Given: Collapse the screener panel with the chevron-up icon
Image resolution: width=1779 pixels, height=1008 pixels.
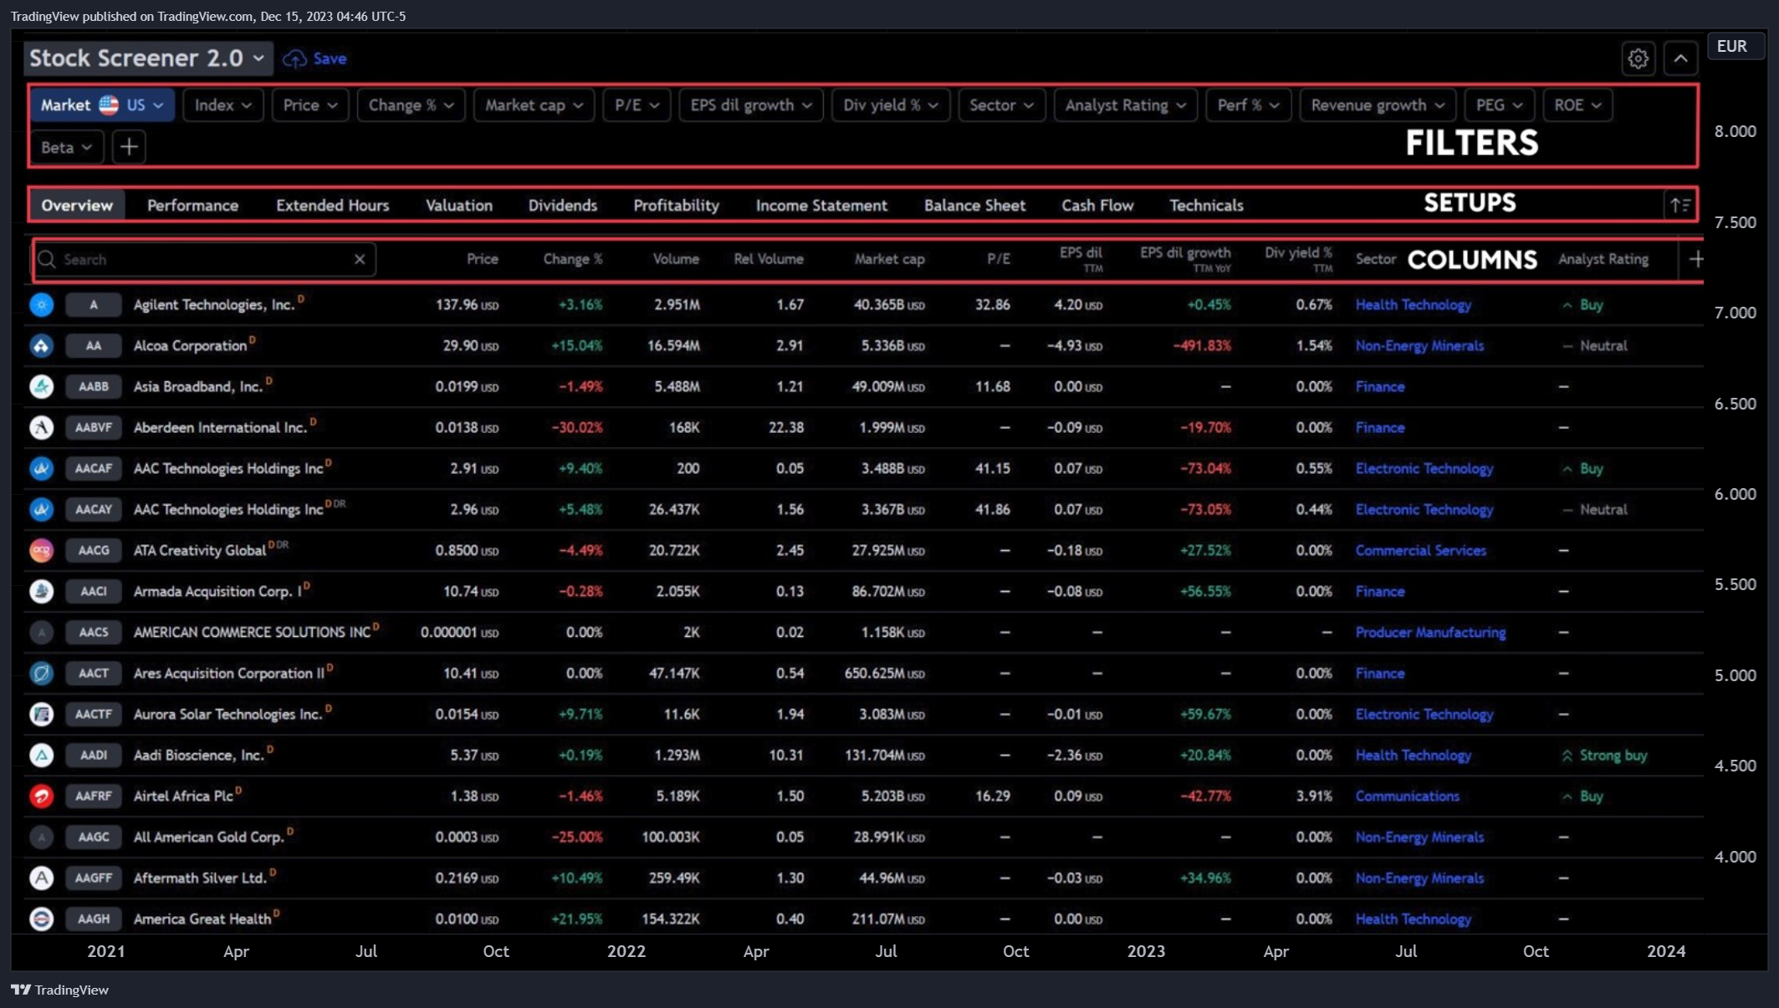Looking at the screenshot, I should click(1680, 59).
